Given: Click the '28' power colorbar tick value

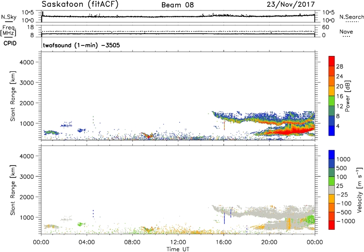Looking at the screenshot, I should pos(339,66).
